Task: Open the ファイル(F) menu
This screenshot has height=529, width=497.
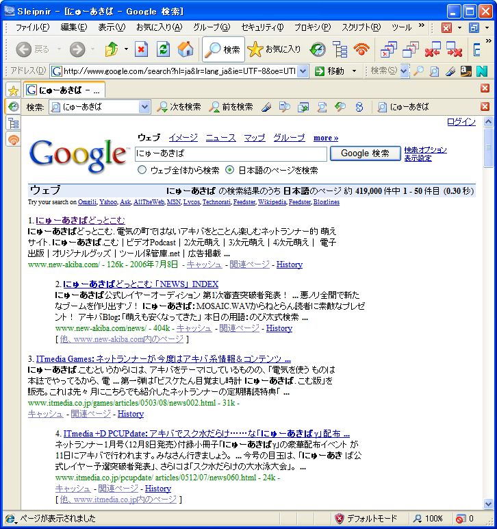Action: coord(32,27)
